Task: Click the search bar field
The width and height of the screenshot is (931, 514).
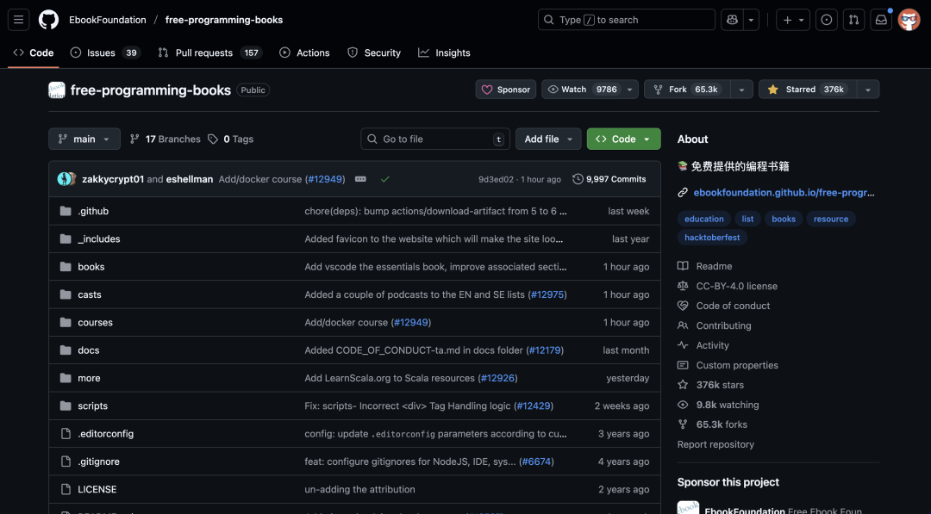Action: (x=627, y=20)
